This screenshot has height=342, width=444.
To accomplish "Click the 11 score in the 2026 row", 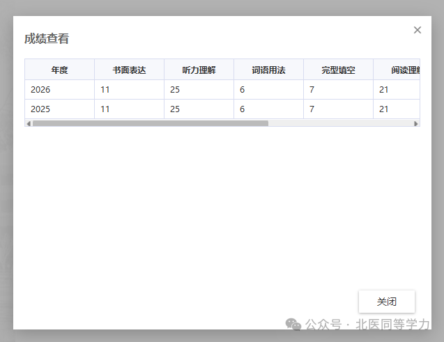I will click(129, 90).
